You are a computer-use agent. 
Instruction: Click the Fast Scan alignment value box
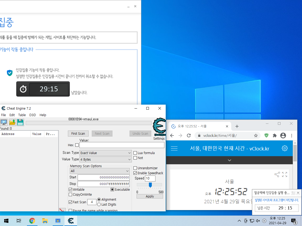pyautogui.click(x=92, y=202)
